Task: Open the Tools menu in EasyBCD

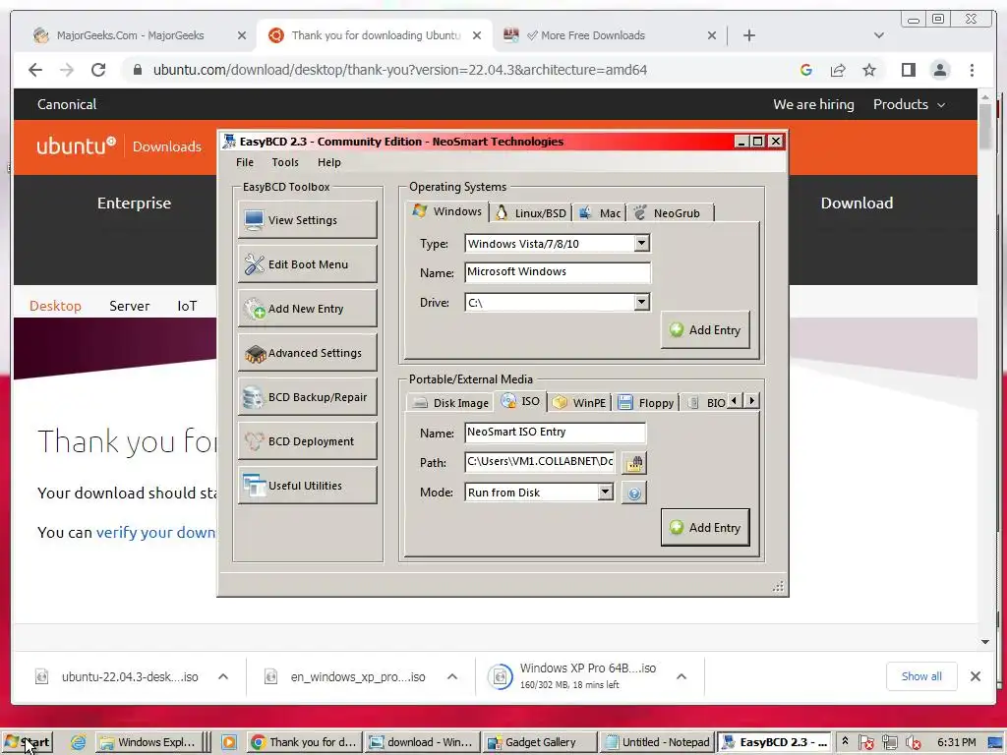Action: (x=285, y=162)
